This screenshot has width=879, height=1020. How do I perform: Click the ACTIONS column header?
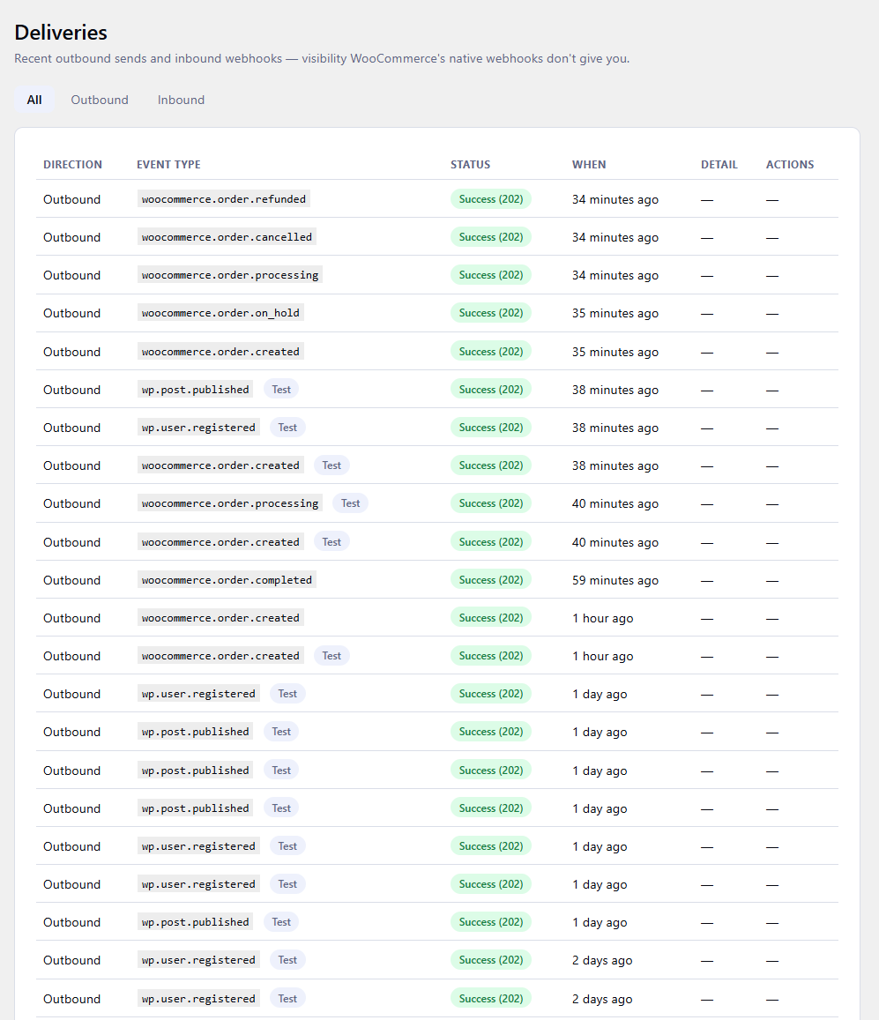[790, 165]
